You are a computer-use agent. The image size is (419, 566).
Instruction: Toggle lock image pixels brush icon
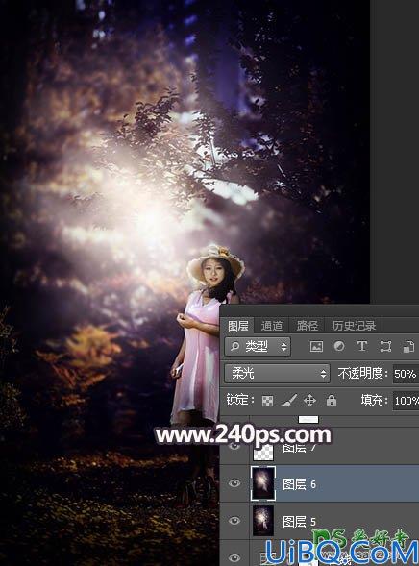tap(289, 401)
